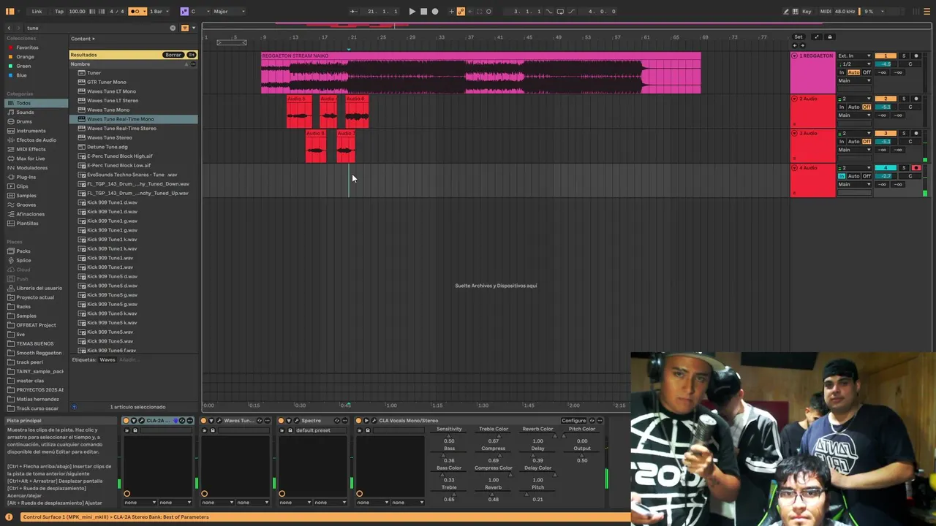
Task: Open the Sounds category
Action: tap(25, 113)
